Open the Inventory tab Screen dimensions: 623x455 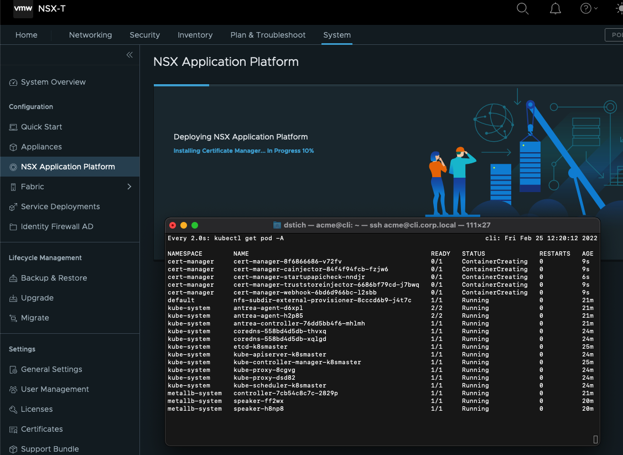point(195,35)
